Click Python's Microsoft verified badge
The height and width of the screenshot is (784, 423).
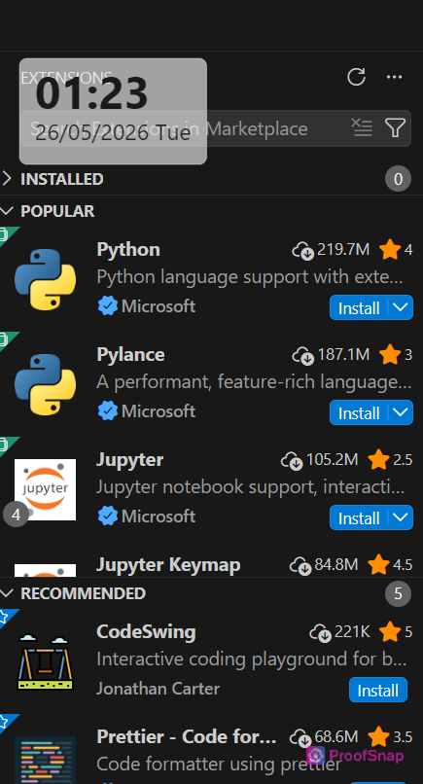pos(108,306)
